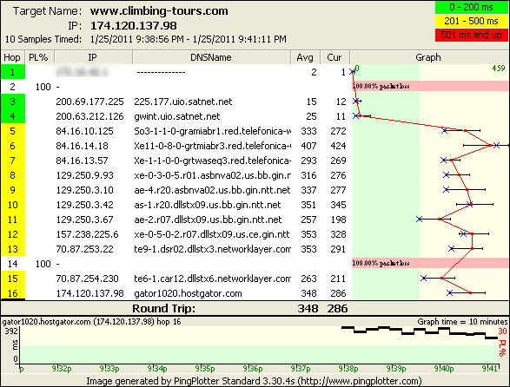Click the Cur value 198 for hop 11

[338, 220]
